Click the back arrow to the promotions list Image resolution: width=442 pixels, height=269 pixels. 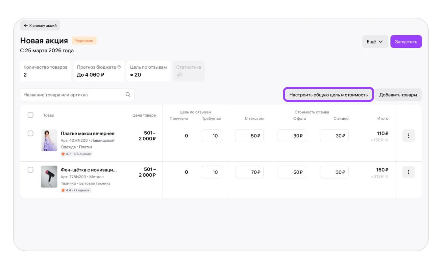tap(26, 25)
